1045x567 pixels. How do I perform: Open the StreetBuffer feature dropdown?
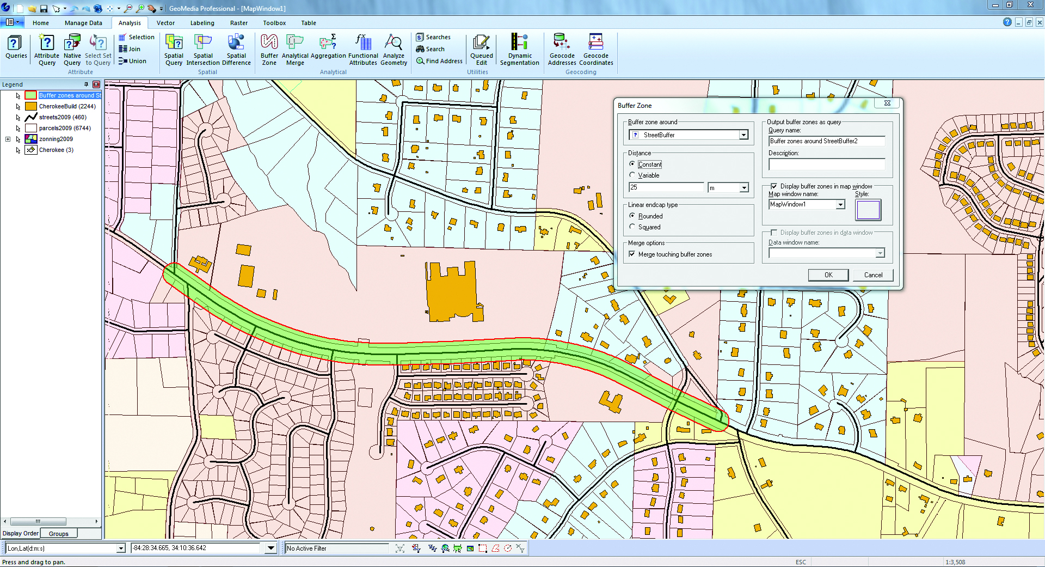tap(743, 135)
